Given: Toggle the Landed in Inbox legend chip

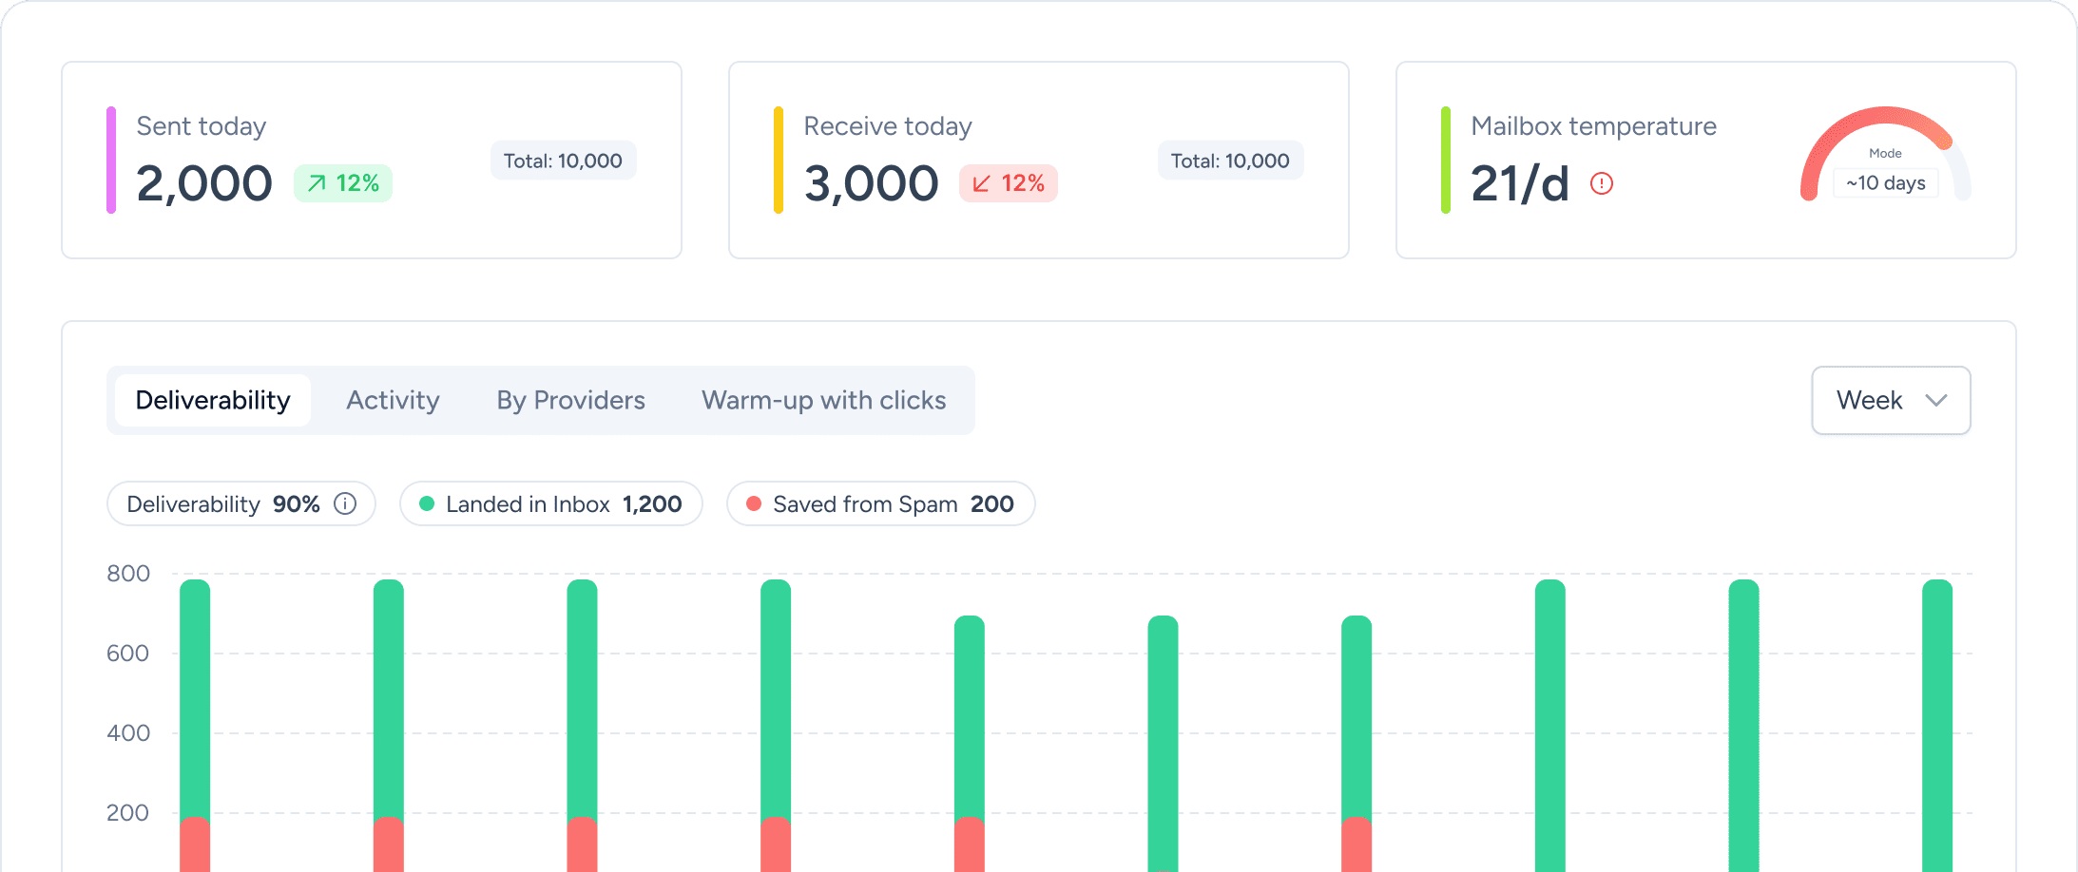Looking at the screenshot, I should (551, 503).
